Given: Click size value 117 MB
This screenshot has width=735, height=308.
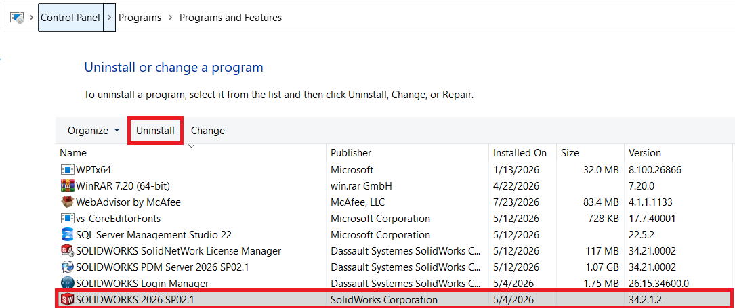Looking at the screenshot, I should (x=601, y=251).
